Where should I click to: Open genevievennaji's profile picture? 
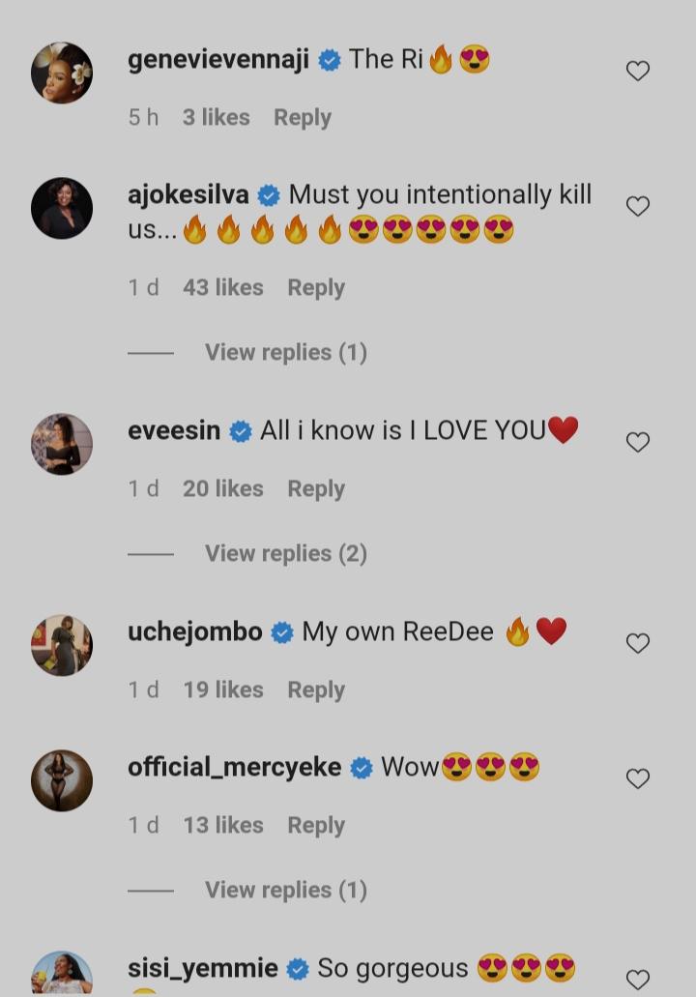pos(62,73)
